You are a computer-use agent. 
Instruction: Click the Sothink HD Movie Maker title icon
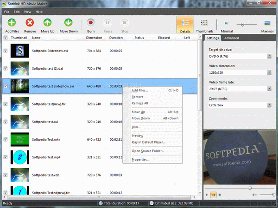tap(4, 4)
